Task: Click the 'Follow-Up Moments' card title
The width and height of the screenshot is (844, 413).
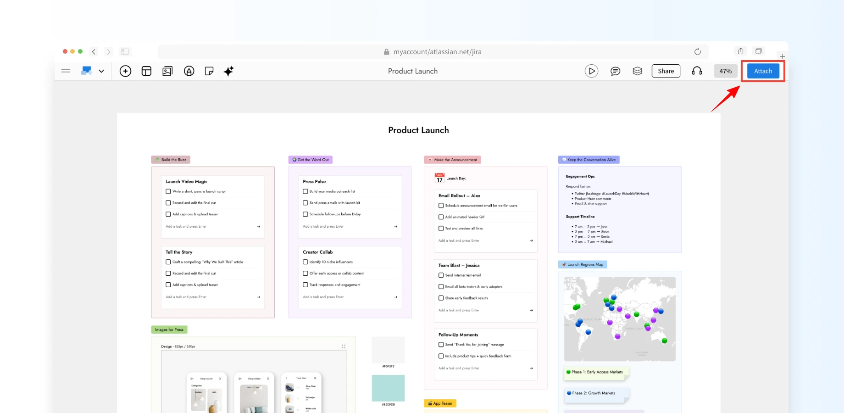Action: pos(458,335)
